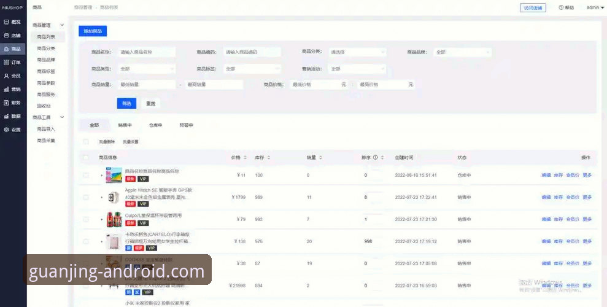Open 商品标签 in the side menu
Viewport: 607px width, 307px height.
(x=46, y=72)
